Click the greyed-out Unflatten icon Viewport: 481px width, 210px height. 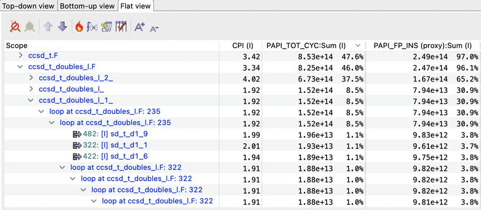point(29,27)
